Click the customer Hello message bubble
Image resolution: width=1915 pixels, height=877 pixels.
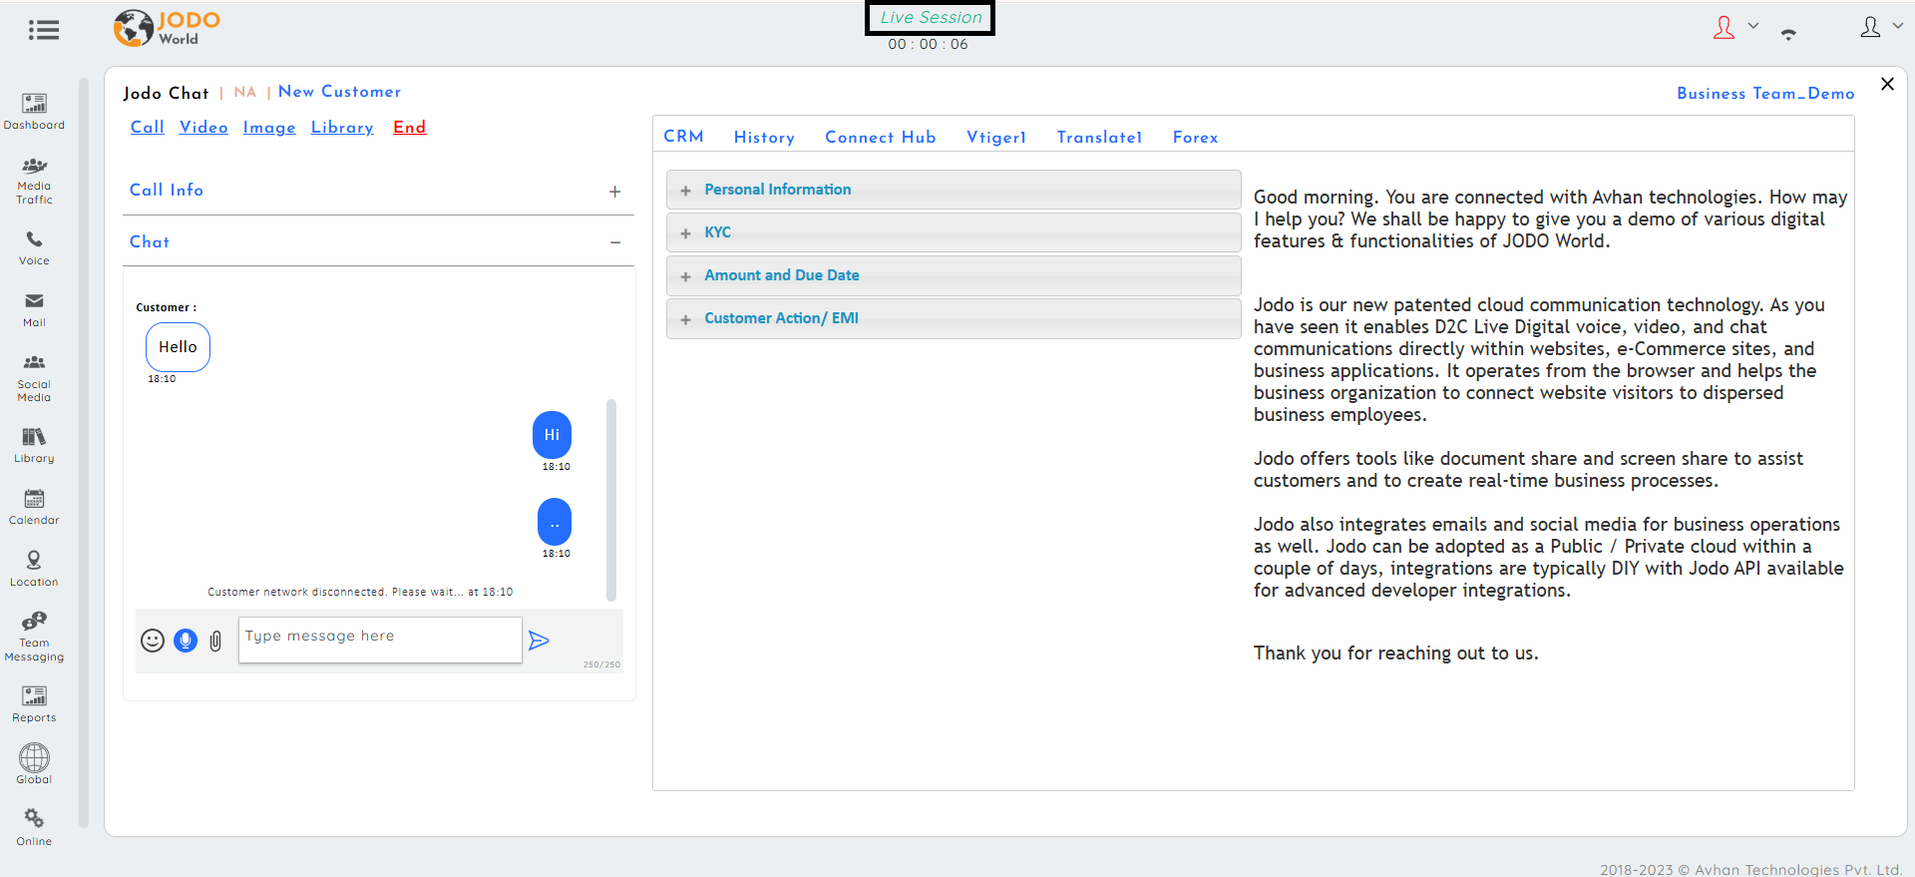pyautogui.click(x=178, y=347)
